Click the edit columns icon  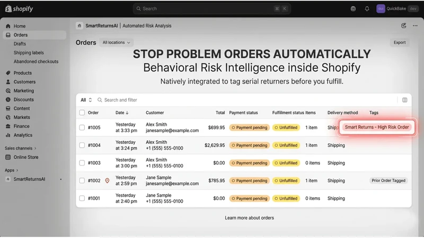point(405,100)
